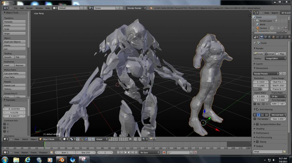The height and width of the screenshot is (163, 292).
Task: Open the Constraints properties tab (chain icon)
Action: click(277, 37)
